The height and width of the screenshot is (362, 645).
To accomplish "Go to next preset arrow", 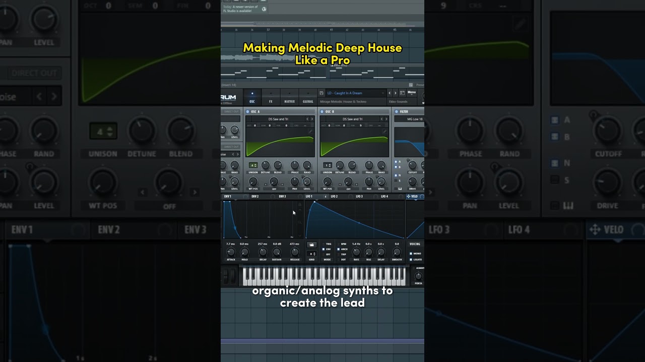I will point(396,93).
